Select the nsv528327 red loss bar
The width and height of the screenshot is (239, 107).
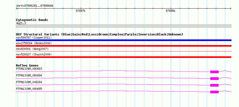coord(124,57)
